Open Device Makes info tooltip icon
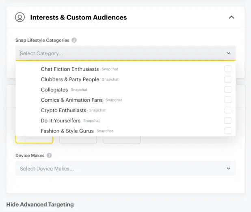The image size is (251, 212). click(49, 155)
